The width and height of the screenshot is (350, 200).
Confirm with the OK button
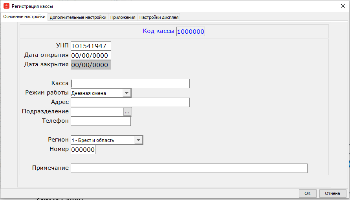coord(308,193)
